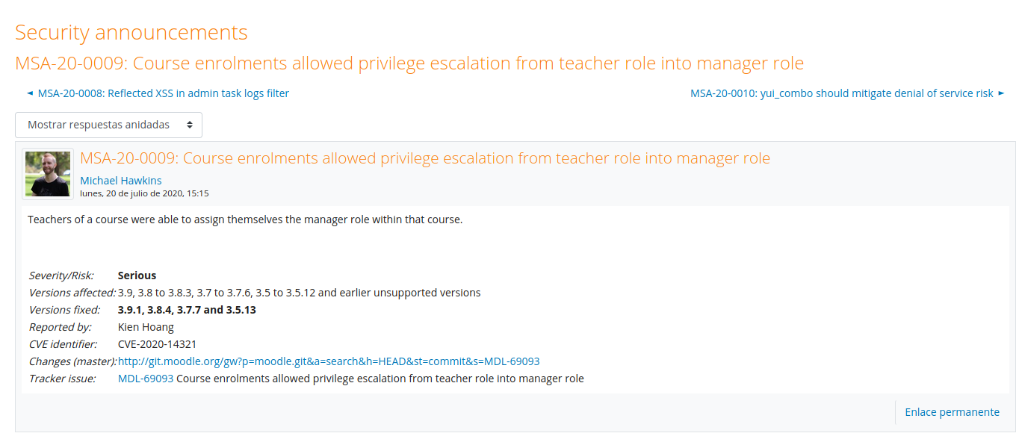Image resolution: width=1022 pixels, height=442 pixels.
Task: Click the top MSA-20-0009 discussion heading
Action: 409,63
